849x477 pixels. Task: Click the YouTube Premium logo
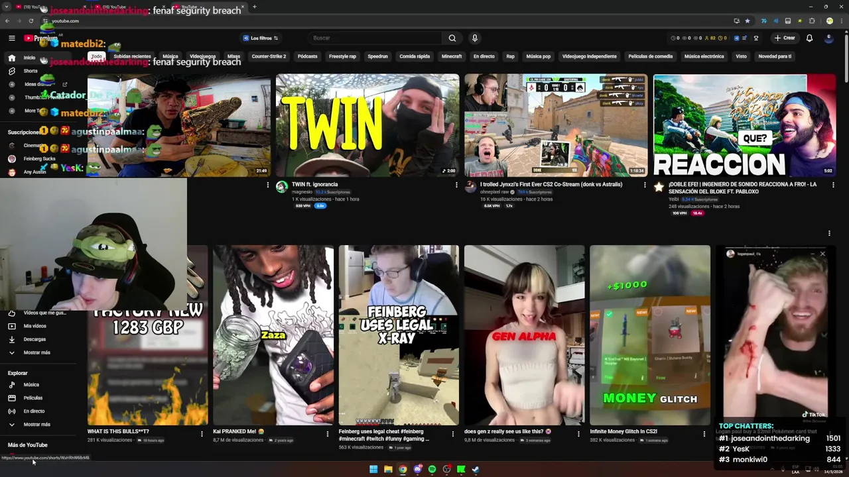[x=41, y=38]
